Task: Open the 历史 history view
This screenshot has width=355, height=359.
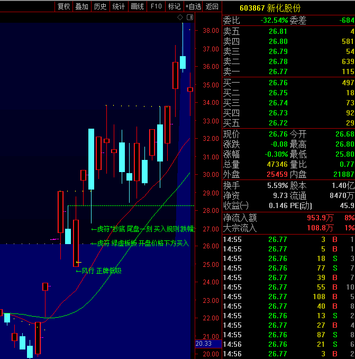Action: pos(100,6)
